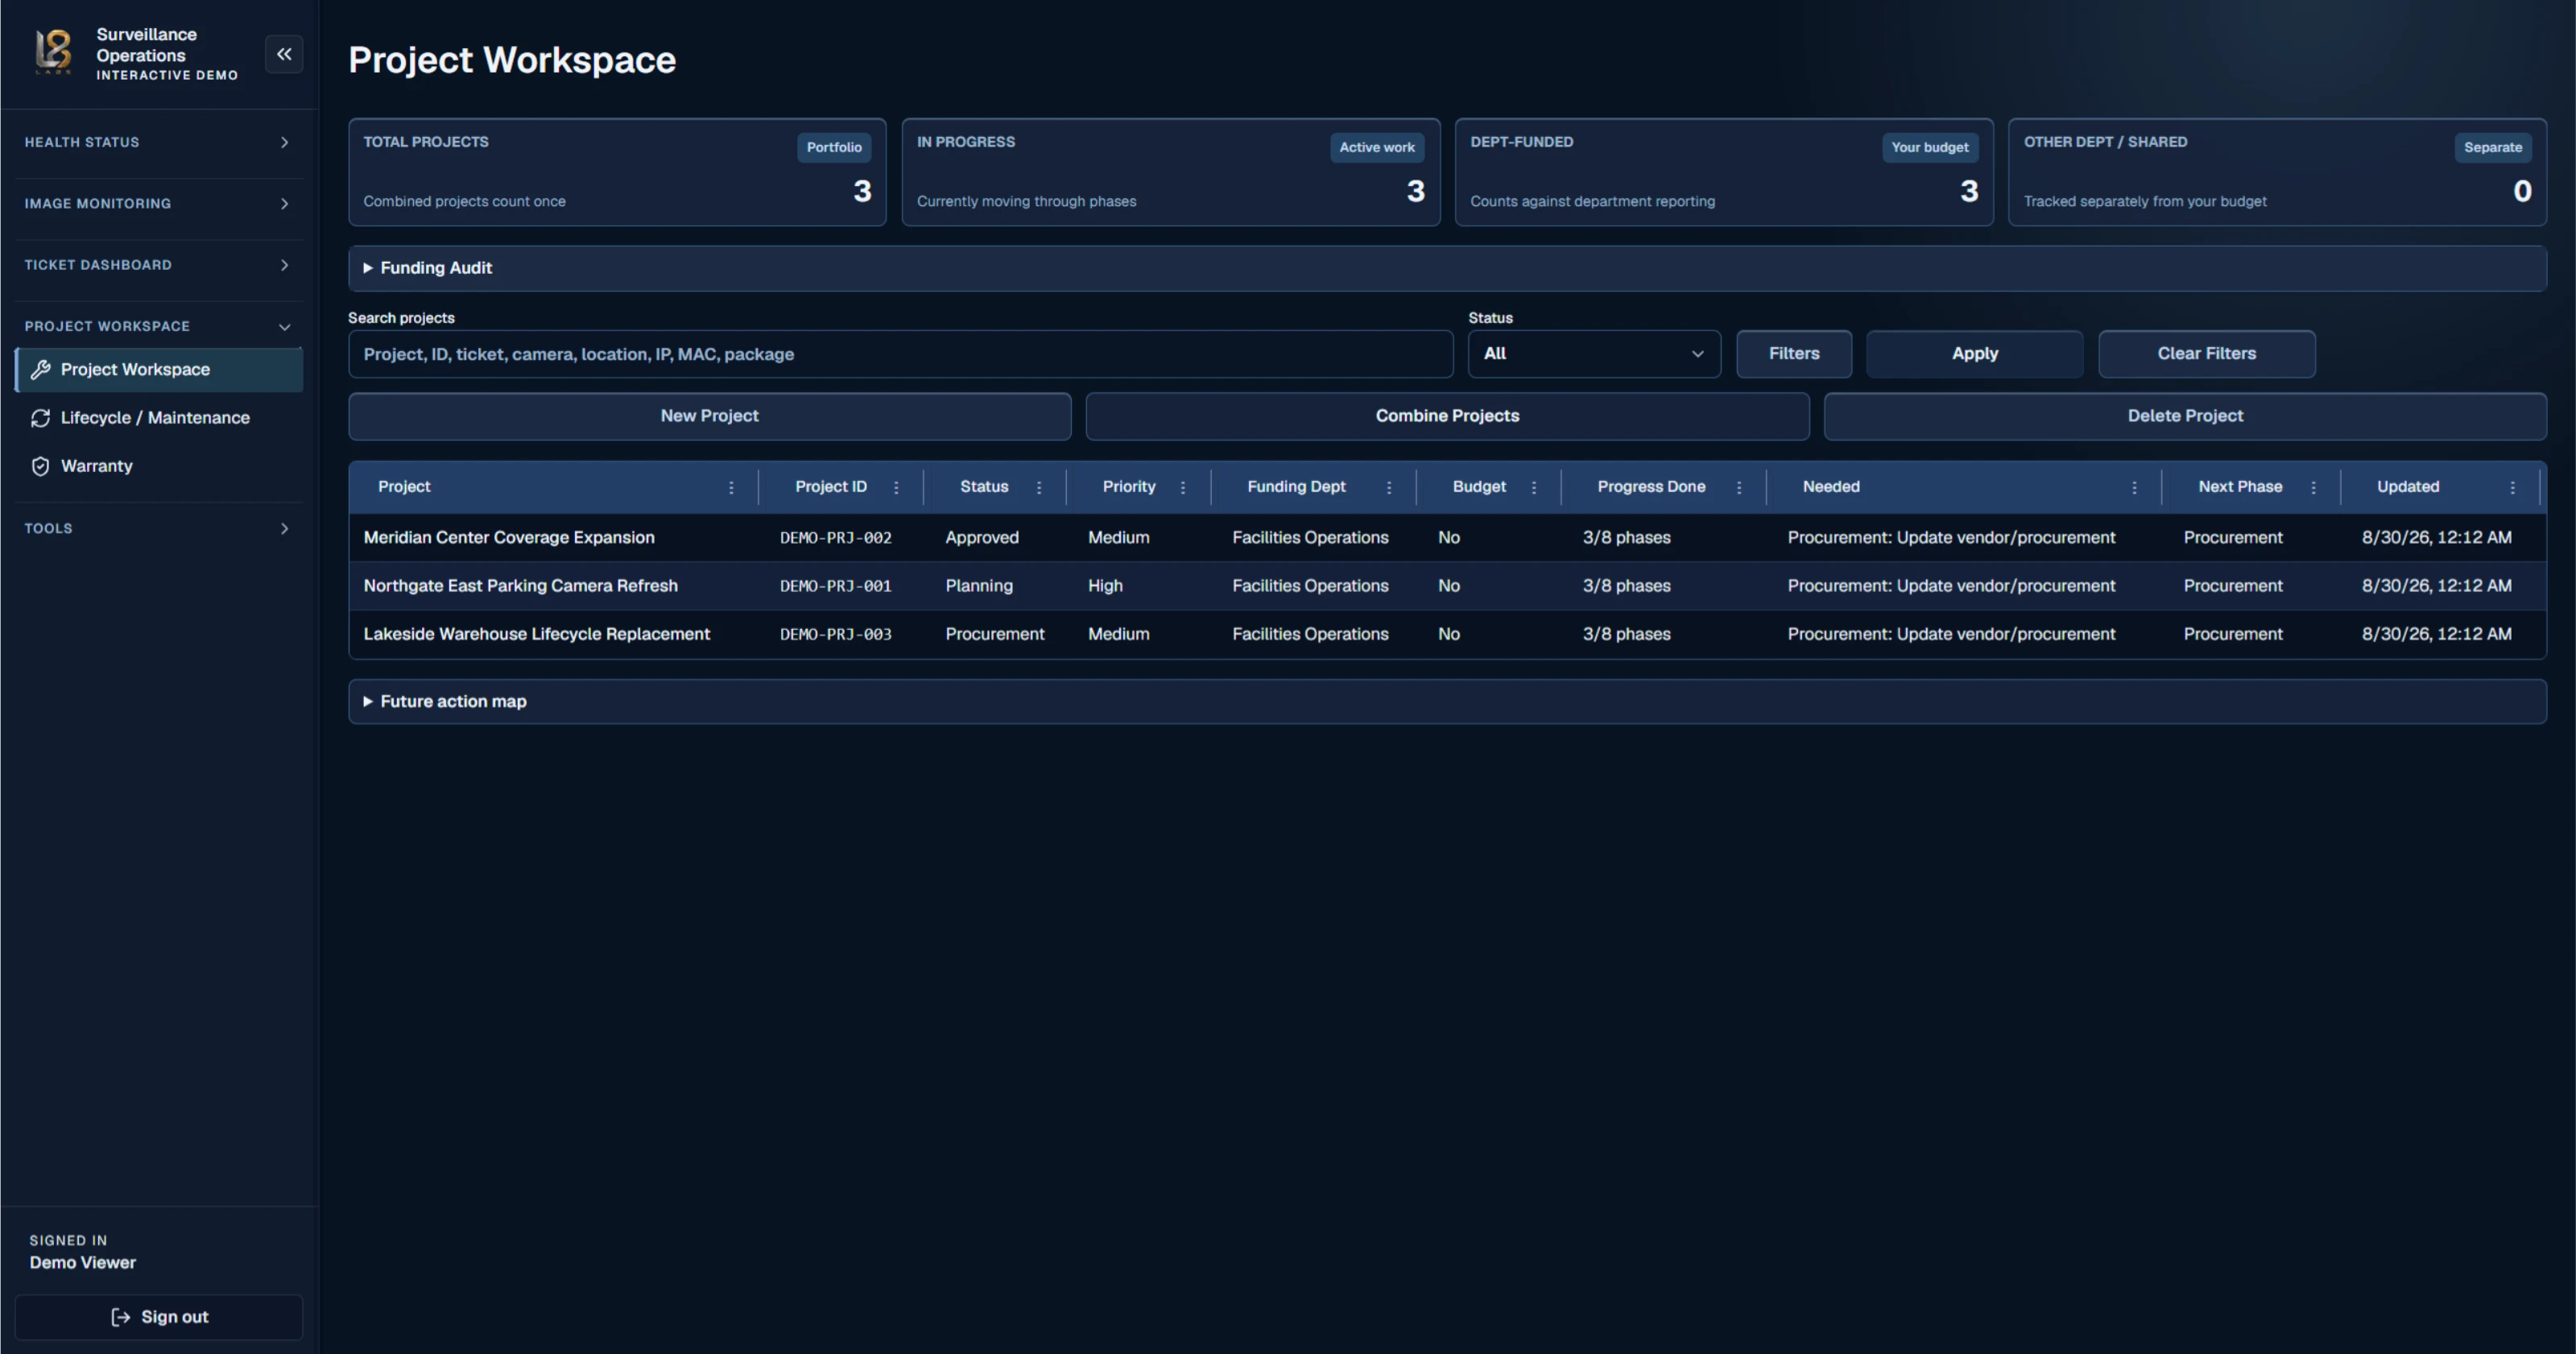The width and height of the screenshot is (2576, 1354).
Task: Expand the Tools sidebar group
Action: point(158,528)
